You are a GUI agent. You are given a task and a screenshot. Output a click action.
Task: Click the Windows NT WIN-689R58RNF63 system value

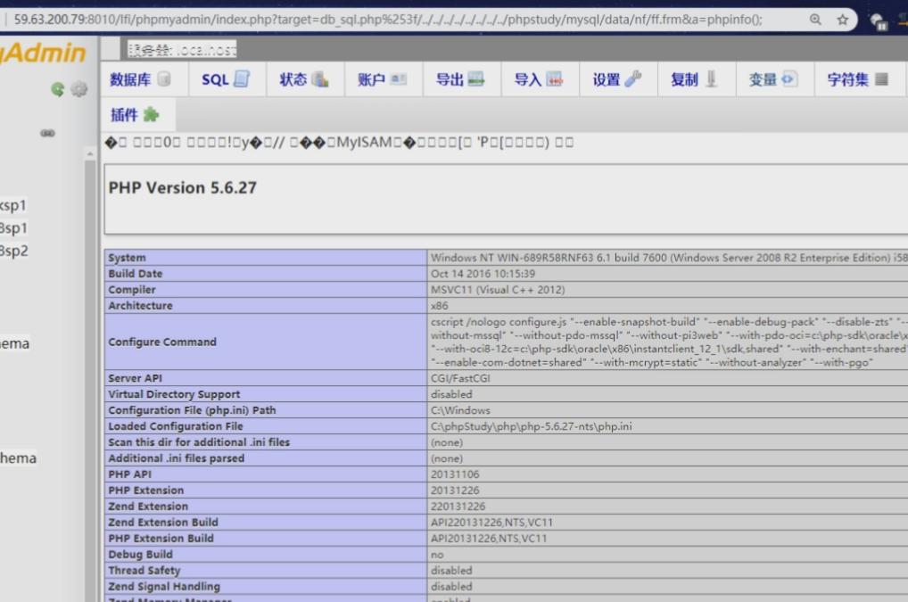(669, 258)
